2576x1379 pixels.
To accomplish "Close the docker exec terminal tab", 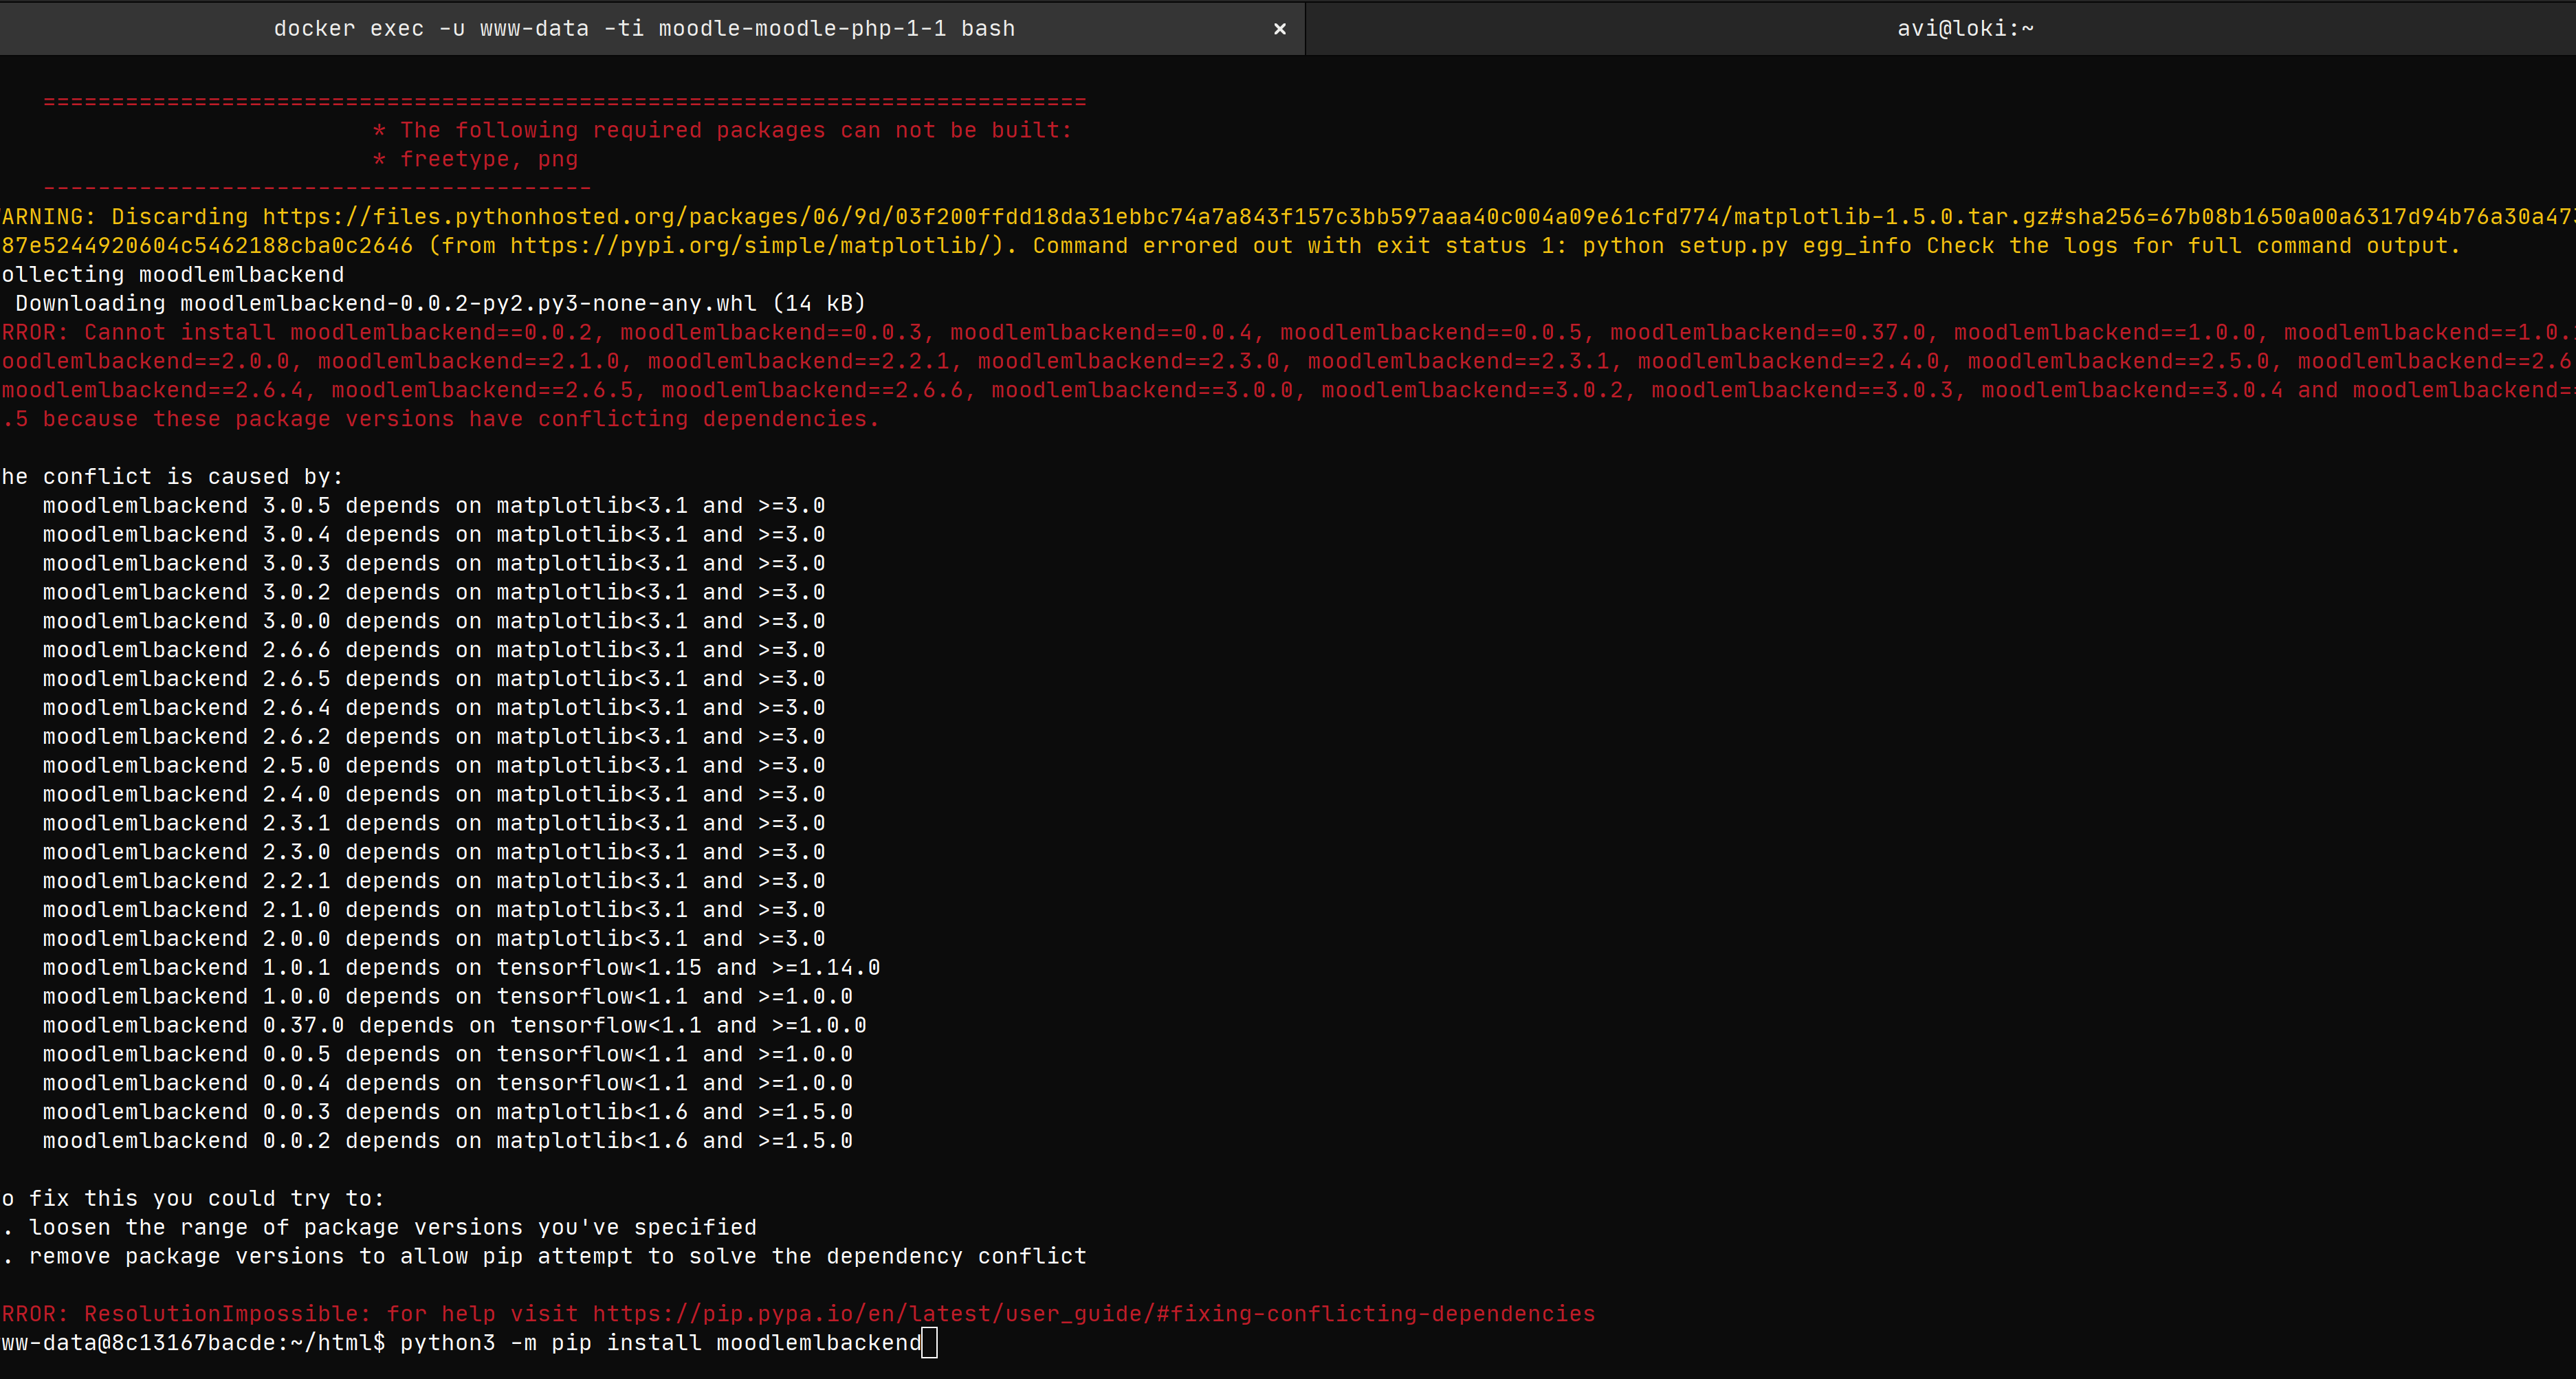I will 1279,29.
